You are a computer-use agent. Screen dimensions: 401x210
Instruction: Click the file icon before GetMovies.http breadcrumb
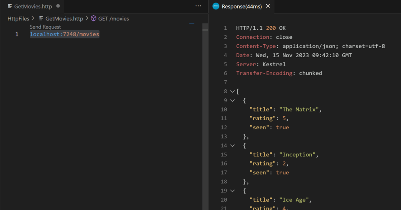tap(41, 18)
